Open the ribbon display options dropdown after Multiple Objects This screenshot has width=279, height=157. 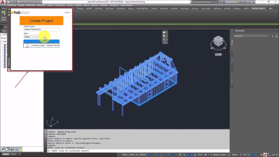(271, 8)
